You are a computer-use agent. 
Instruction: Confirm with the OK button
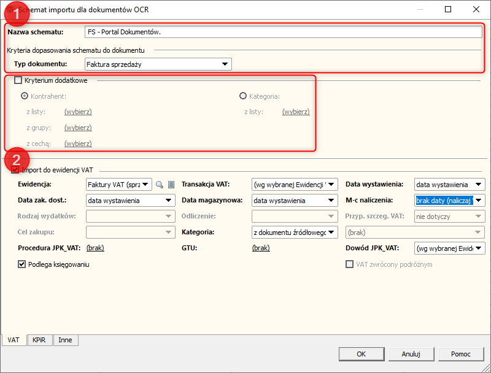click(361, 354)
